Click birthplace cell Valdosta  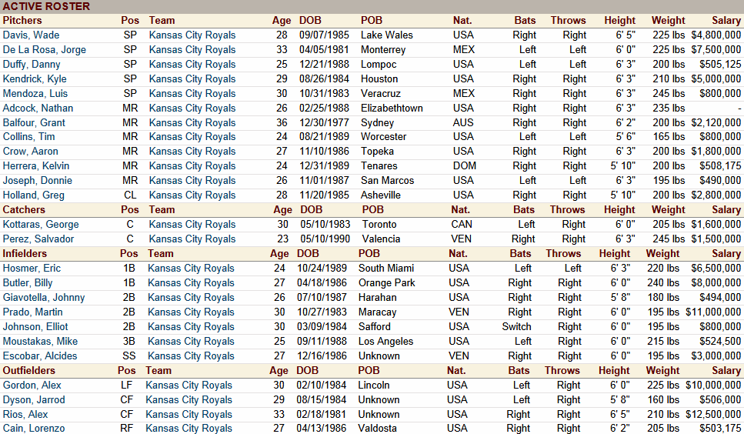[x=377, y=429]
